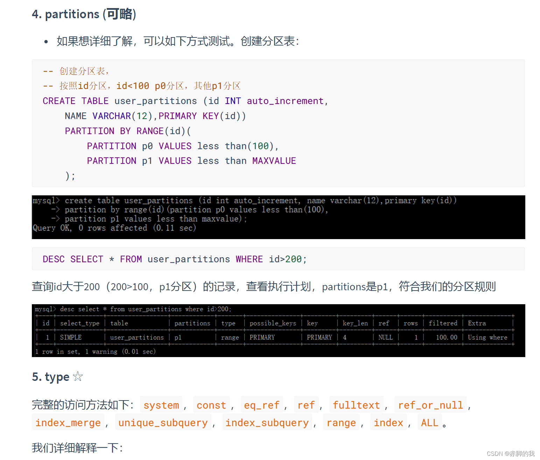Click the 'ref_or_null' inline code tag
Image resolution: width=540 pixels, height=460 pixels.
pyautogui.click(x=430, y=405)
